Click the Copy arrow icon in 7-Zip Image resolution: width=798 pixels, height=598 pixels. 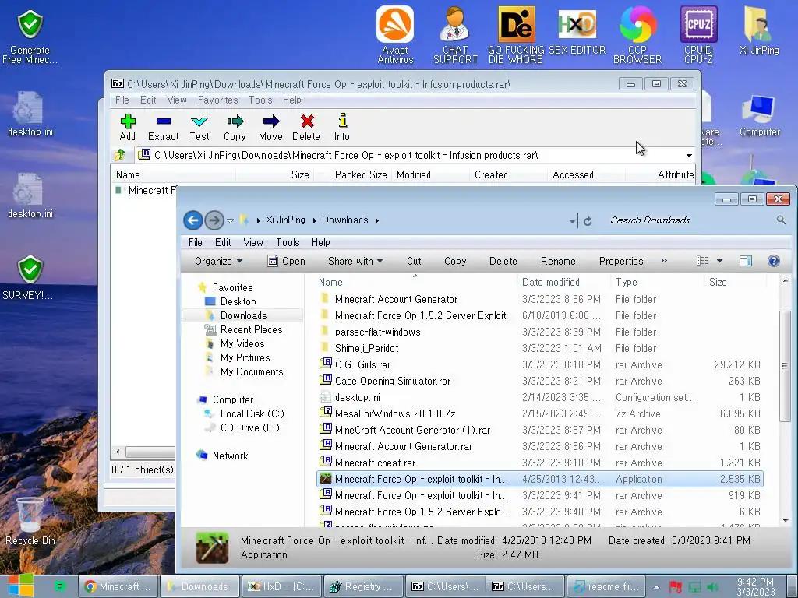tap(235, 121)
